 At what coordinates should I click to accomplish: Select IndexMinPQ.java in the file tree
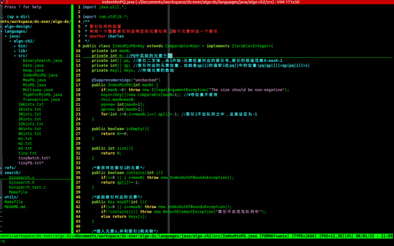(40, 75)
